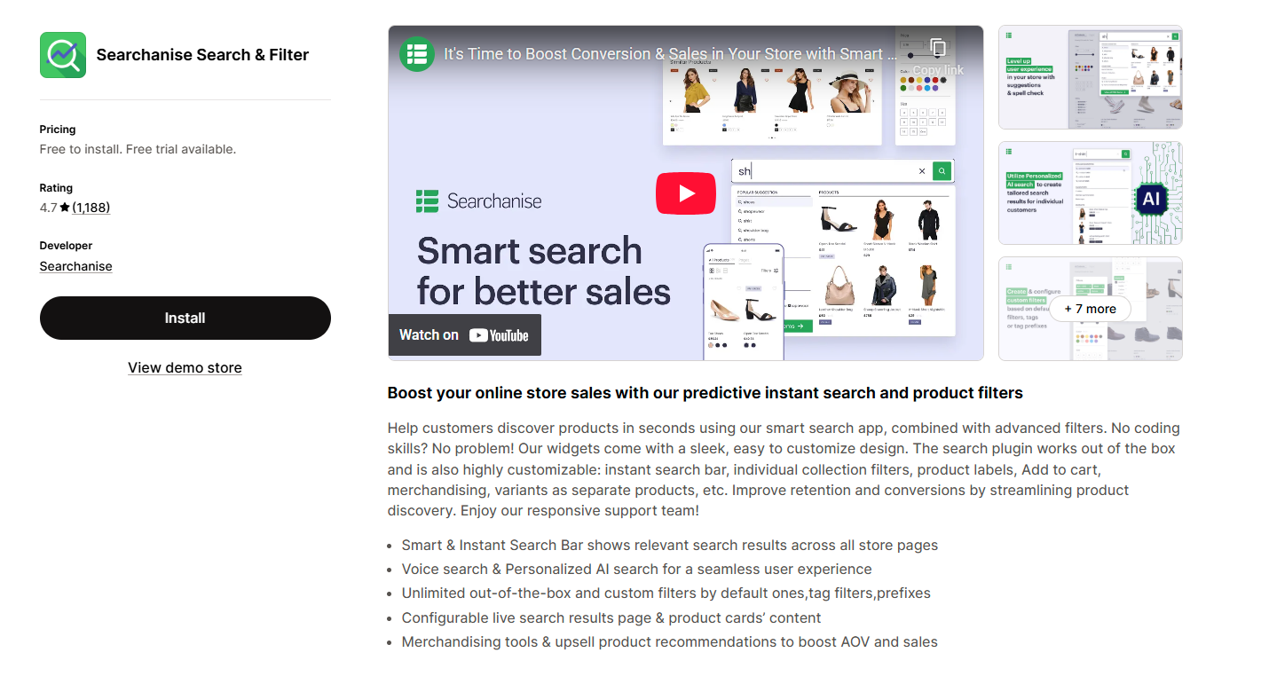Click the X clear icon in the search bar preview
The image size is (1261, 684).
pyautogui.click(x=922, y=170)
